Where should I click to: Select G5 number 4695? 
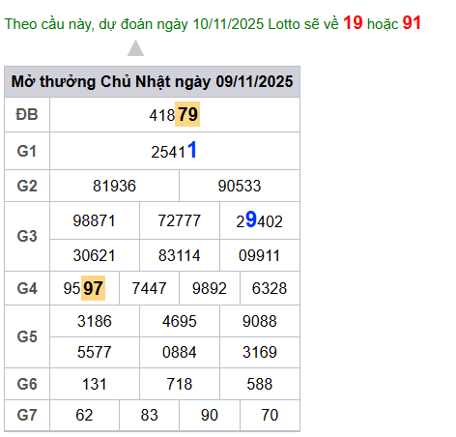pyautogui.click(x=180, y=321)
